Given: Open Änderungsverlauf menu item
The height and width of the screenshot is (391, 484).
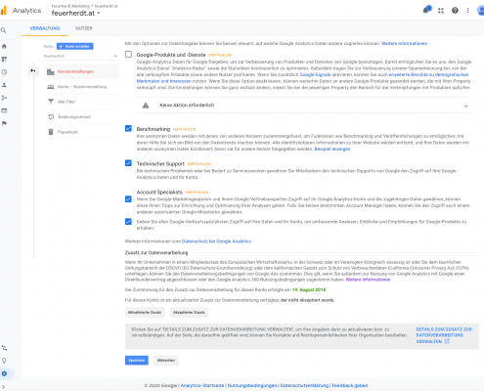Looking at the screenshot, I should (81, 116).
